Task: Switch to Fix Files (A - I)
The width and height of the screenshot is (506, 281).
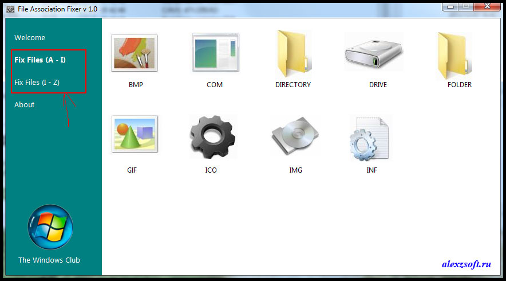Action: pyautogui.click(x=40, y=60)
